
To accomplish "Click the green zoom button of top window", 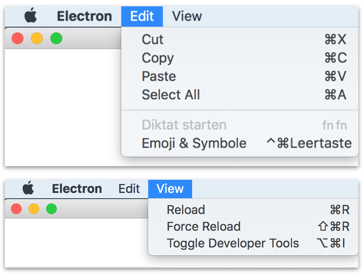I will point(56,38).
